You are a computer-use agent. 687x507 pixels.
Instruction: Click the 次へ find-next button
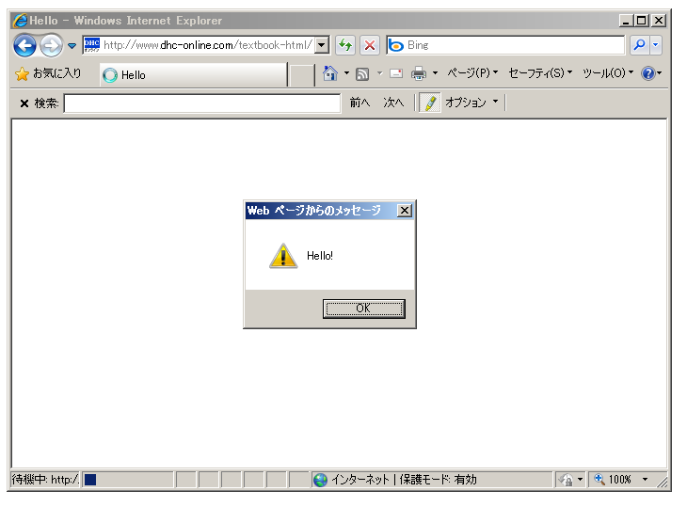pyautogui.click(x=393, y=103)
